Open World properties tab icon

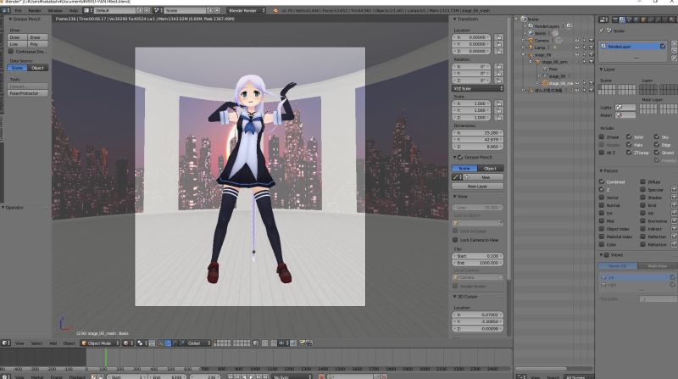coord(637,20)
